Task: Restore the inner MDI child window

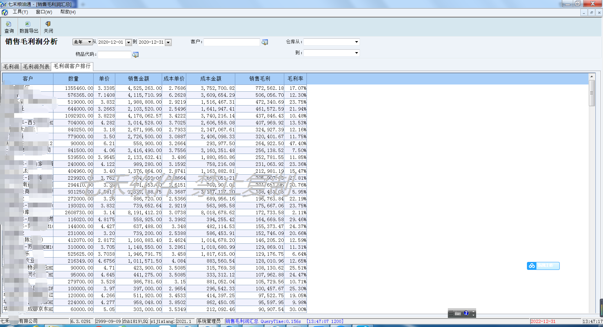Action: click(591, 13)
